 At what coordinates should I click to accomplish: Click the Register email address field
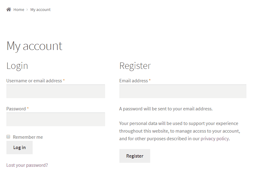click(183, 91)
